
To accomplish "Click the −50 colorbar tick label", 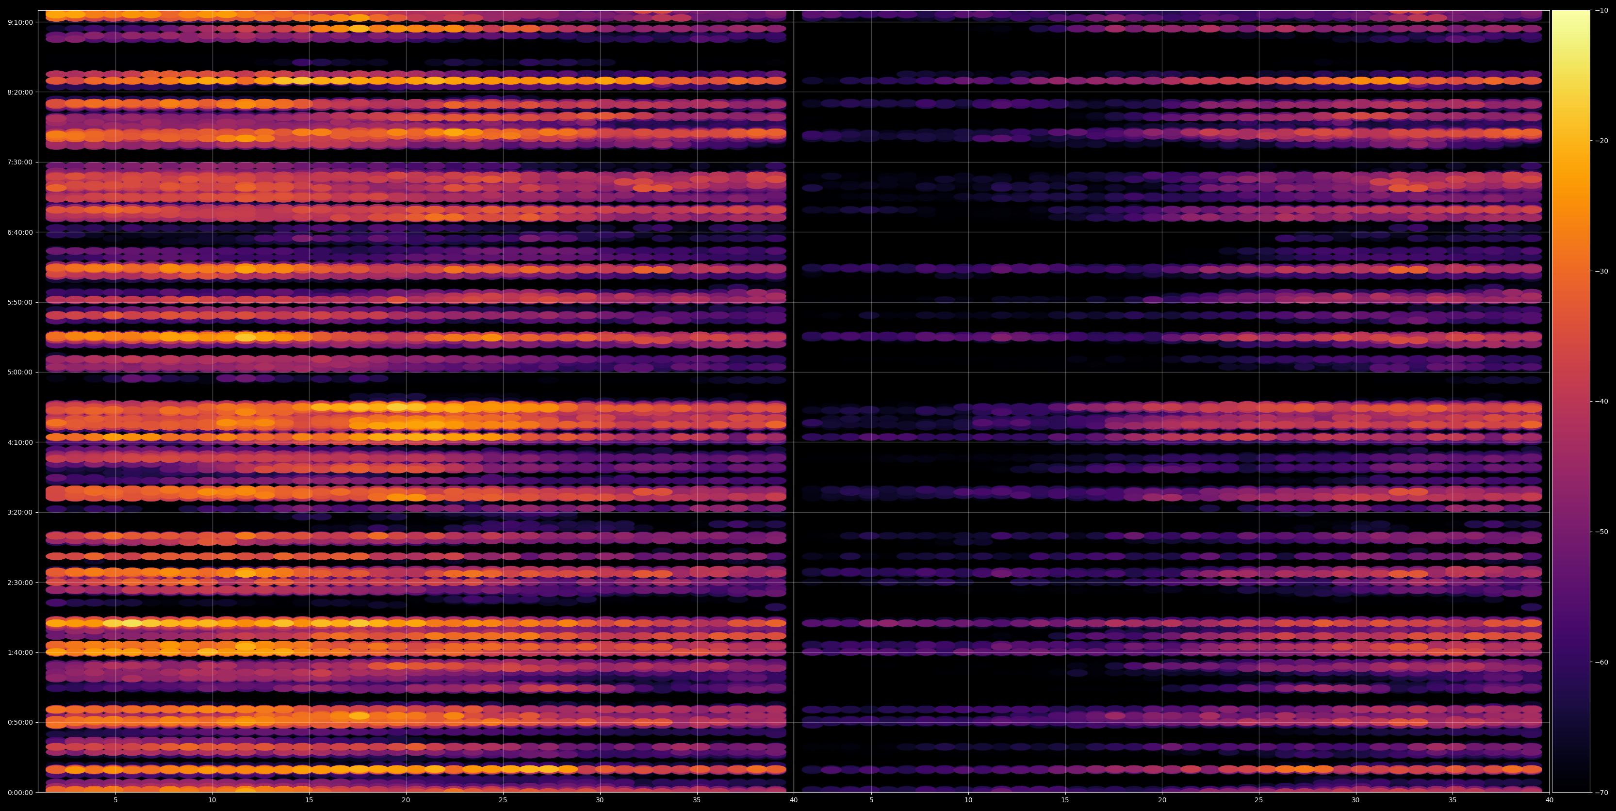I will (x=1601, y=532).
